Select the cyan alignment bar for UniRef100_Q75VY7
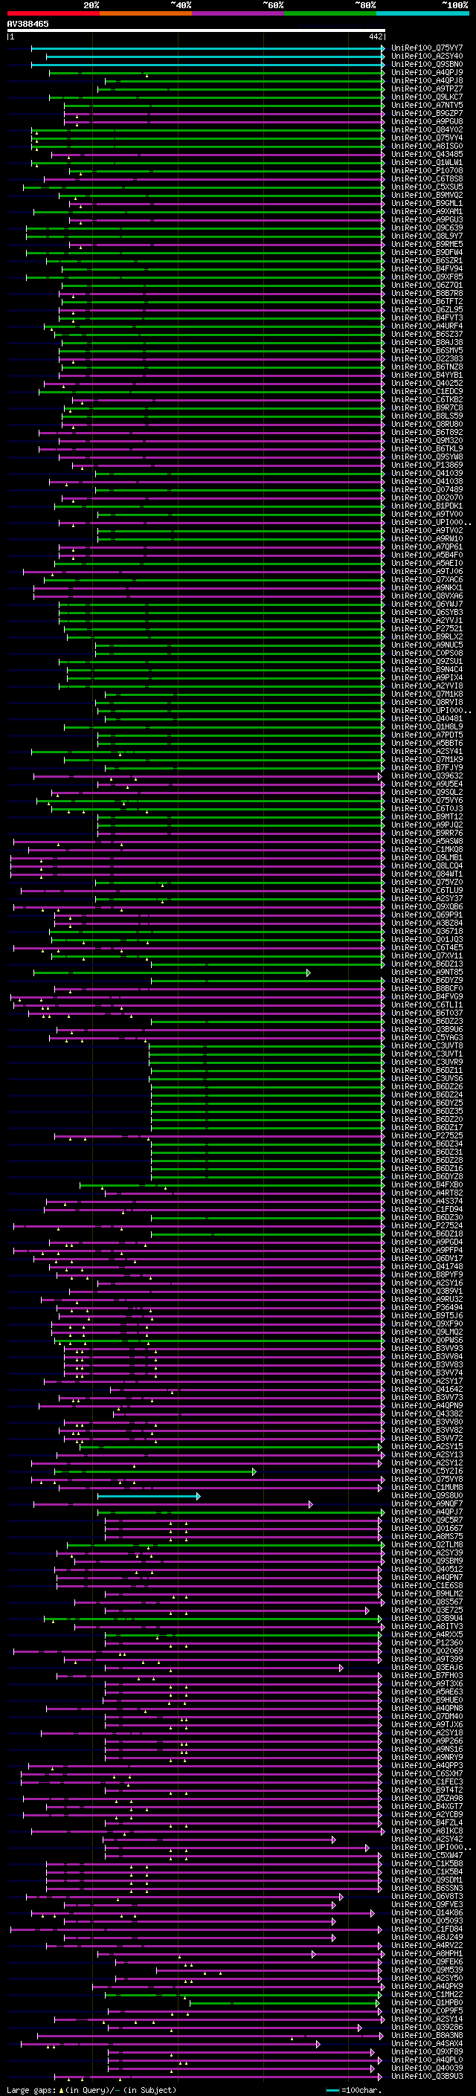Screen dimensions: 476x2096 [208, 48]
